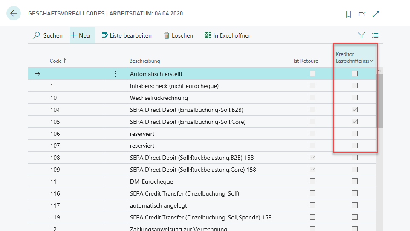Image resolution: width=410 pixels, height=231 pixels.
Task: Click SEPA Direct Debit (Soll;Rückbelastung,B2B) 158 cell
Action: point(192,158)
